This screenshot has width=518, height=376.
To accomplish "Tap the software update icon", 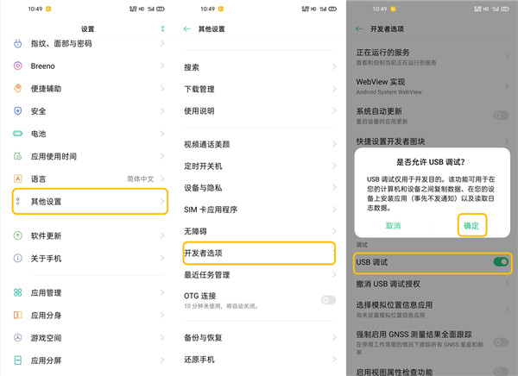I will click(18, 235).
